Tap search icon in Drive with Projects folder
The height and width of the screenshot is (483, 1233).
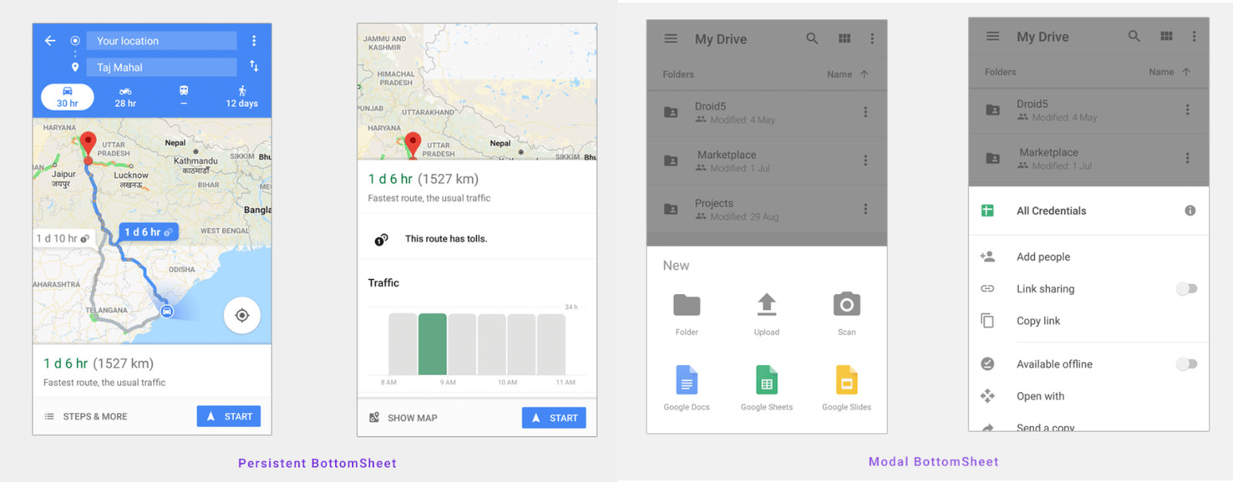[x=812, y=38]
